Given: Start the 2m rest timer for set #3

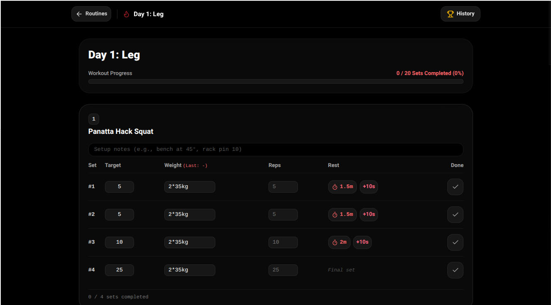Looking at the screenshot, I should [339, 242].
